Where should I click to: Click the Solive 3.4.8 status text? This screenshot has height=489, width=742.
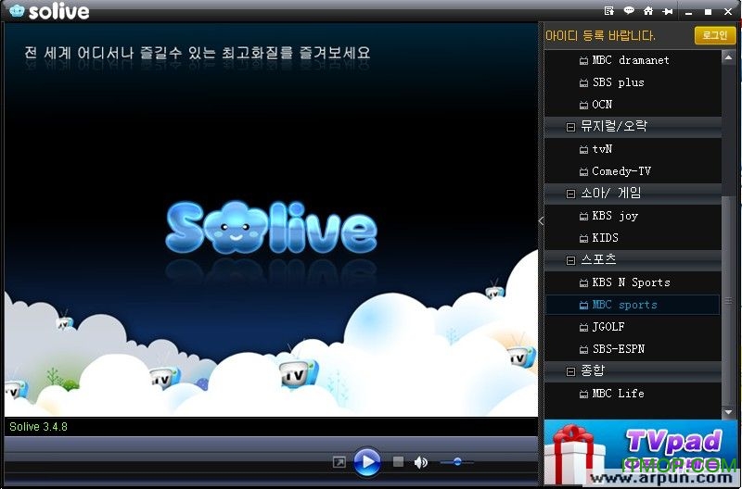pyautogui.click(x=38, y=427)
